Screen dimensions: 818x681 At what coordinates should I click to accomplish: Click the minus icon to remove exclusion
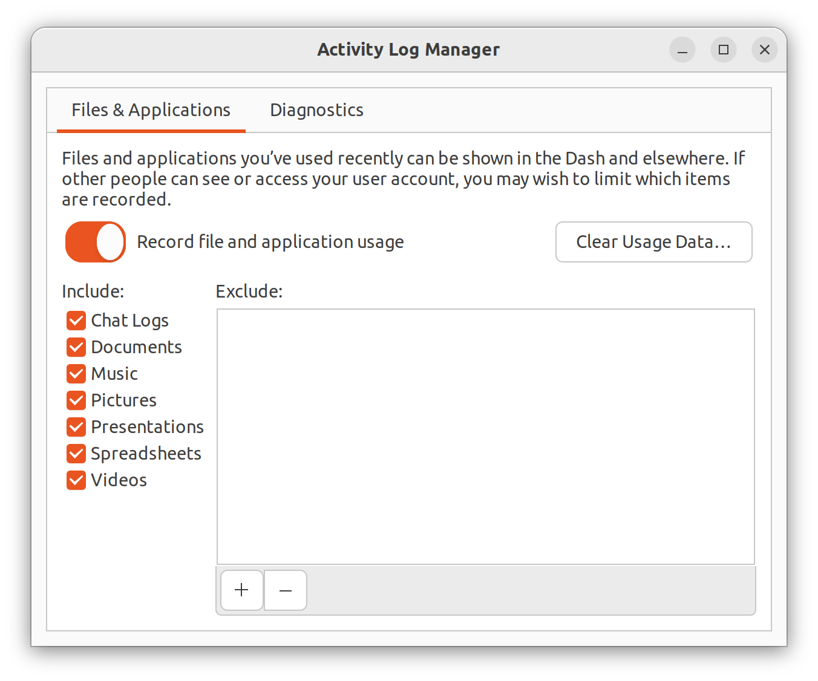286,590
